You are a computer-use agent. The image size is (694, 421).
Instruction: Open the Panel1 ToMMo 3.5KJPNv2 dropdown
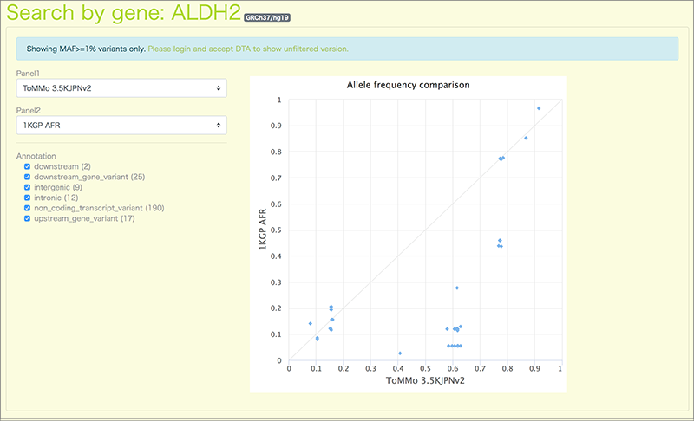(x=121, y=88)
